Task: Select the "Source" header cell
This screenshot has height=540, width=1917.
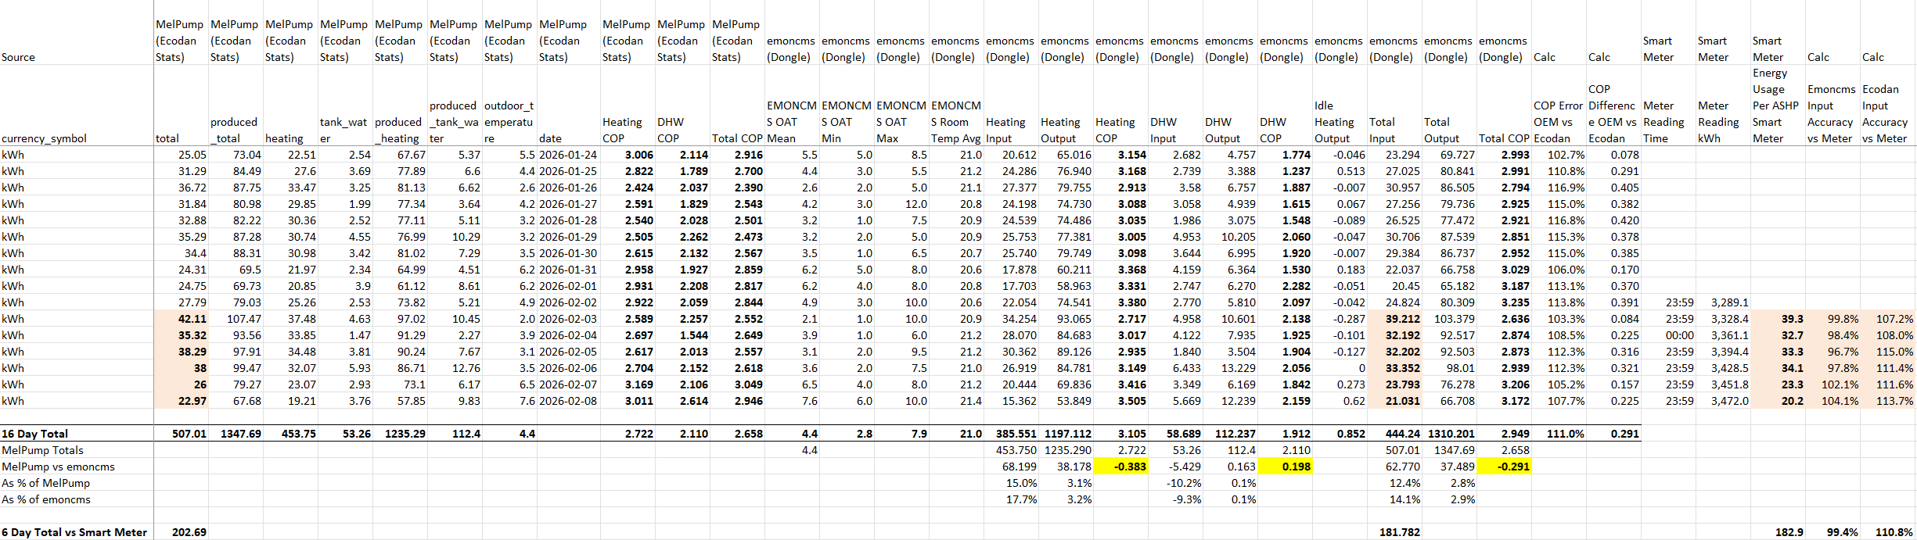Action: [19, 57]
